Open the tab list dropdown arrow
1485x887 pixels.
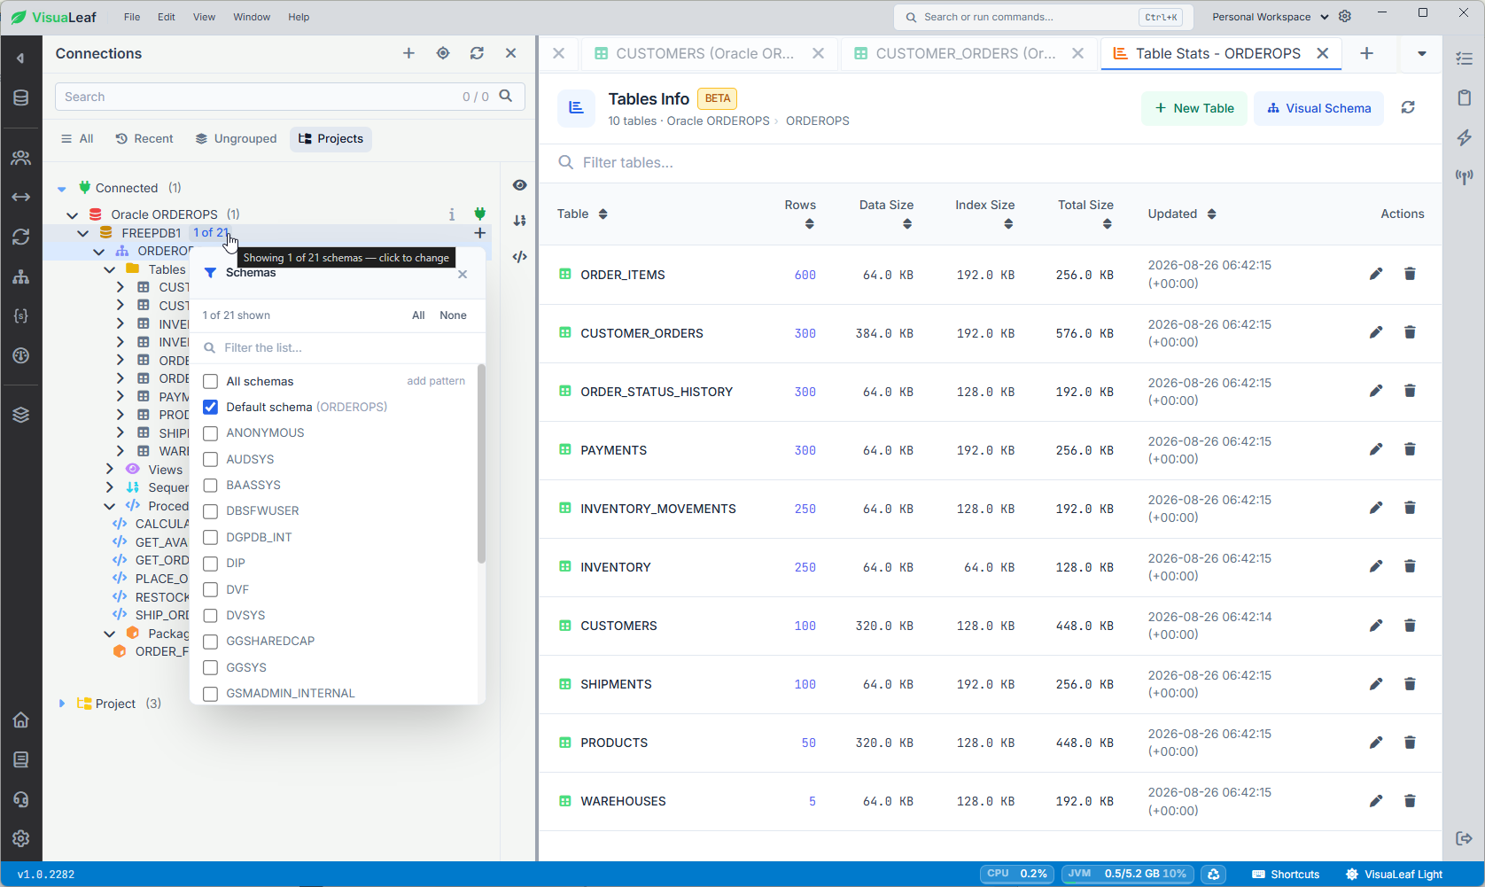click(x=1421, y=54)
